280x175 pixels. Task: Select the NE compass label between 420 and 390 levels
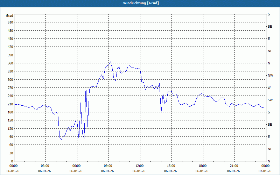270,51
